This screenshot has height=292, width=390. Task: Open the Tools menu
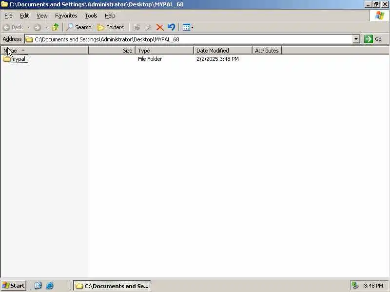(91, 16)
